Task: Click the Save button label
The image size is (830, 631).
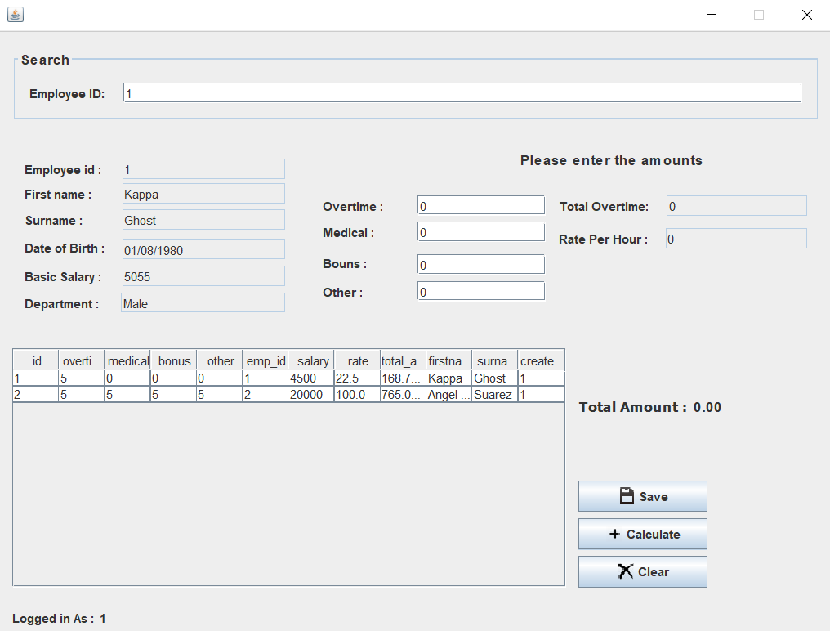Action: pos(653,497)
